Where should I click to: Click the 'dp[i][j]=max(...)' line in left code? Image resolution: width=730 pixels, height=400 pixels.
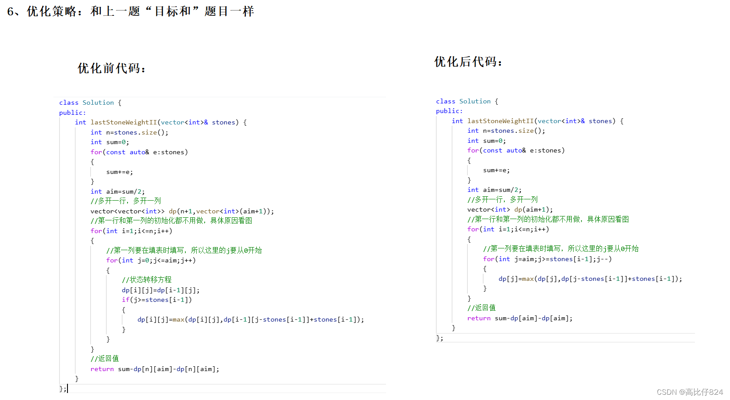point(251,319)
